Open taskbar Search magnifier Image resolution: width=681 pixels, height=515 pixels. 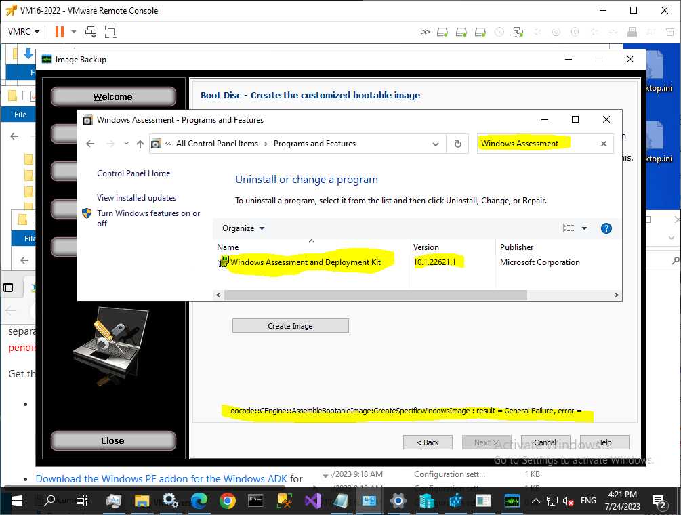tap(50, 501)
